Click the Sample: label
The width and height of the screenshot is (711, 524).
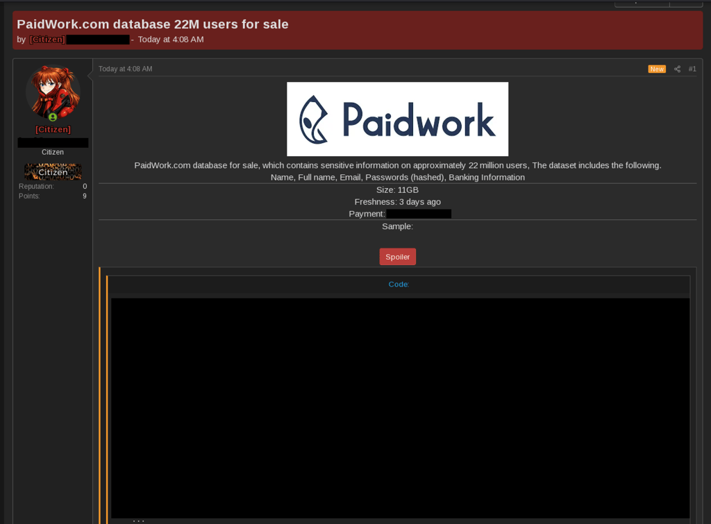pyautogui.click(x=397, y=226)
